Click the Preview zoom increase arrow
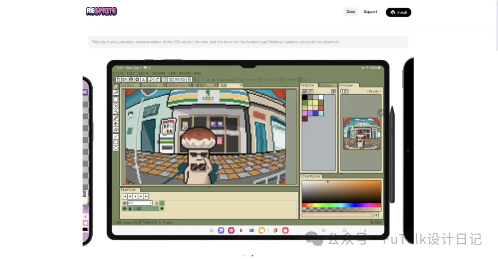The height and width of the screenshot is (259, 498). pos(380,91)
